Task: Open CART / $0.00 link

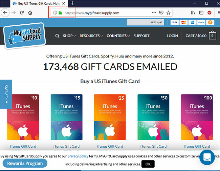Action: tap(196, 36)
